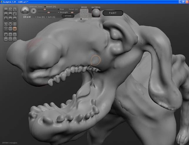Toggle Wireframe display icon
The image size is (189, 145).
pos(10,29)
